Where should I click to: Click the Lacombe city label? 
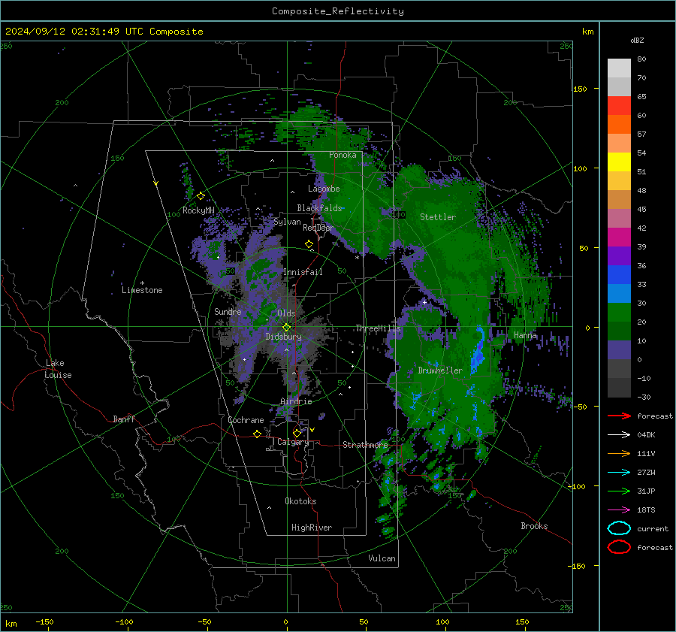pos(324,189)
